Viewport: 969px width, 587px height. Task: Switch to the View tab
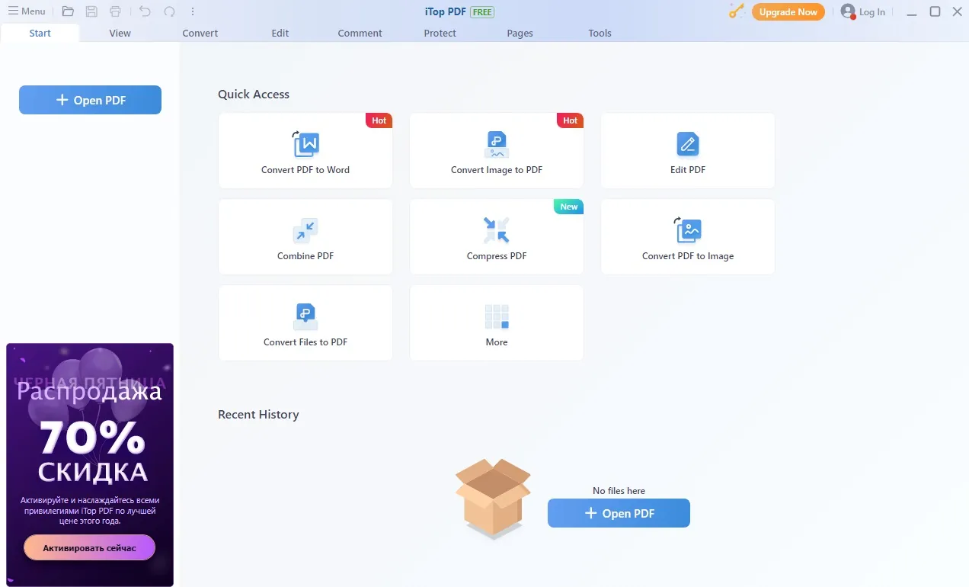click(x=120, y=33)
